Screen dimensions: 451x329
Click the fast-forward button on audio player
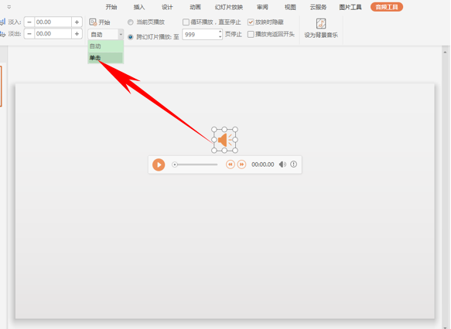coord(241,164)
